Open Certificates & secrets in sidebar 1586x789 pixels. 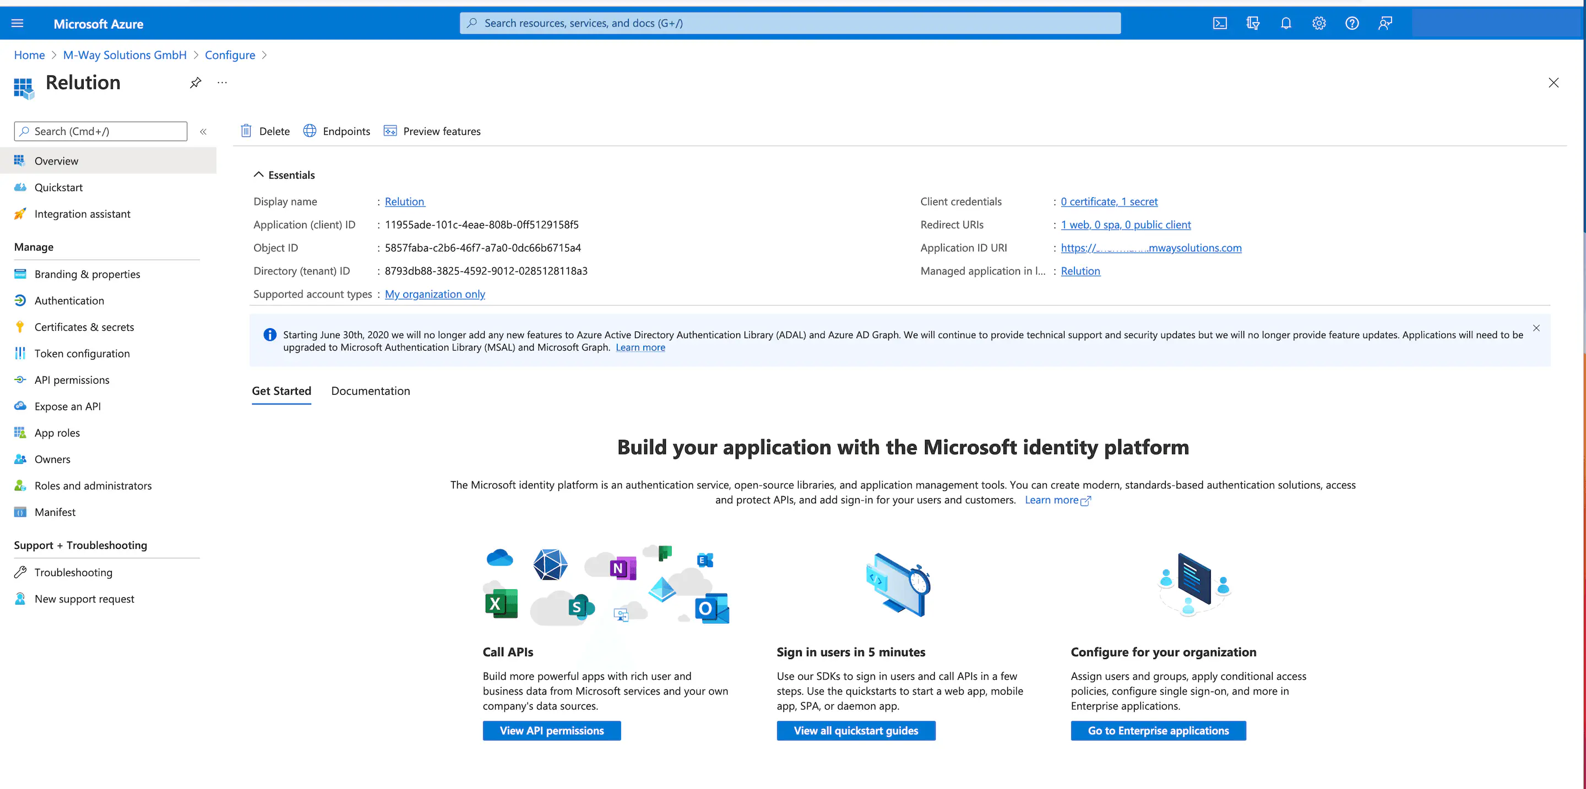coord(84,327)
